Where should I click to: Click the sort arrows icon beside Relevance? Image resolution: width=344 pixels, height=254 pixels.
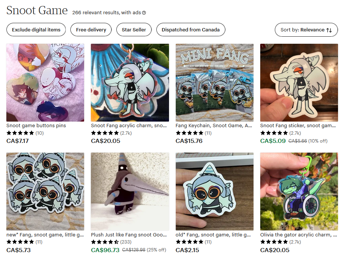click(329, 30)
